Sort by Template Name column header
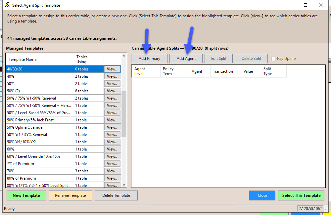Image resolution: width=331 pixels, height=215 pixels. 40,60
